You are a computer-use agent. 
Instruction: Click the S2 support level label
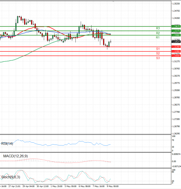click(158, 53)
